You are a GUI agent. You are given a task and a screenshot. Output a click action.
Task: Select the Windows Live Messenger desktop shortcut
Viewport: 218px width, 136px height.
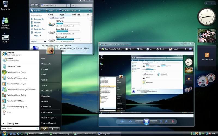5,23
